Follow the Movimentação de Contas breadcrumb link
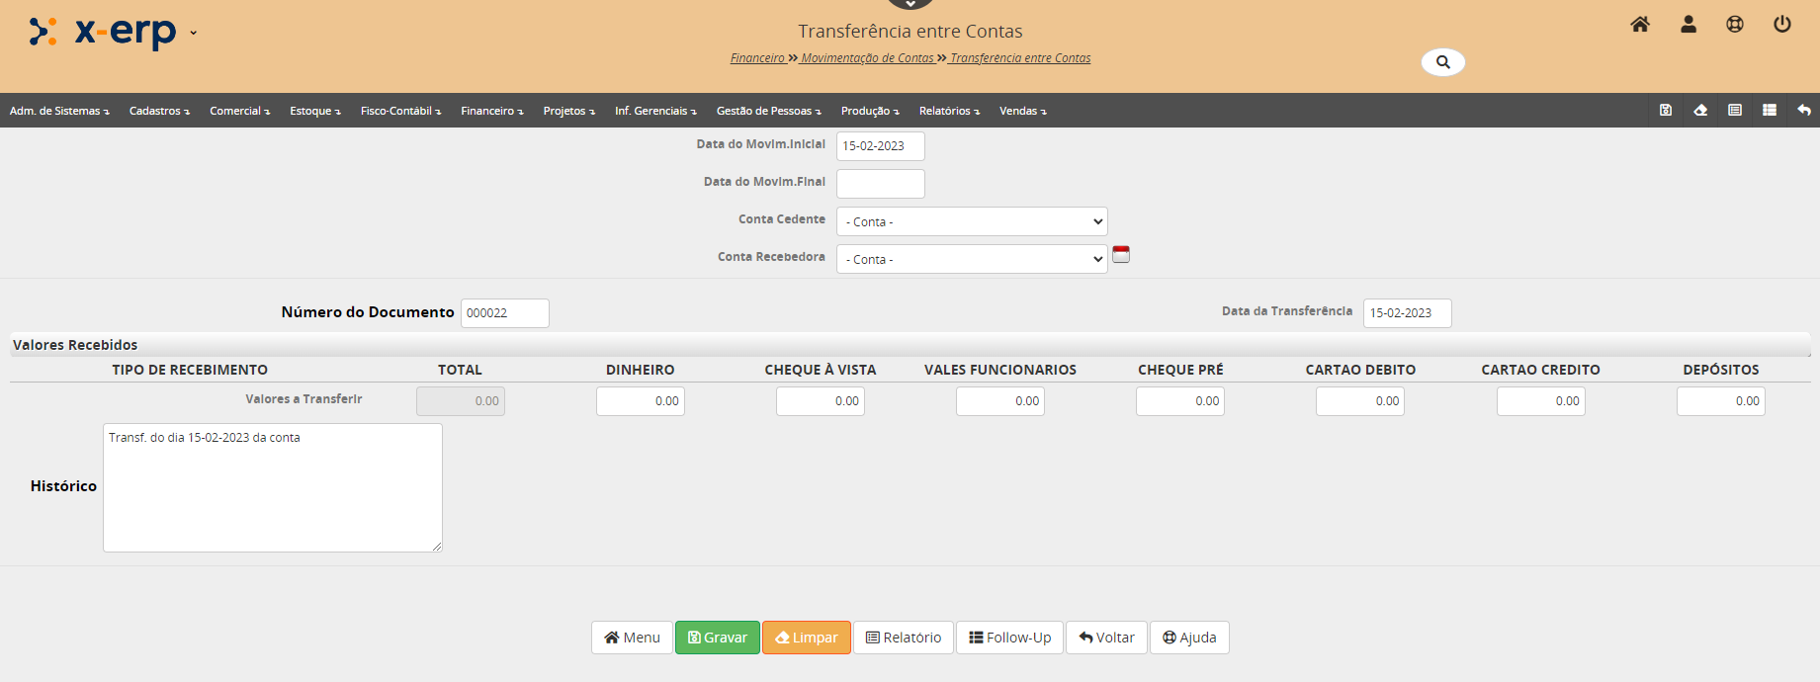This screenshot has width=1820, height=682. click(x=867, y=58)
